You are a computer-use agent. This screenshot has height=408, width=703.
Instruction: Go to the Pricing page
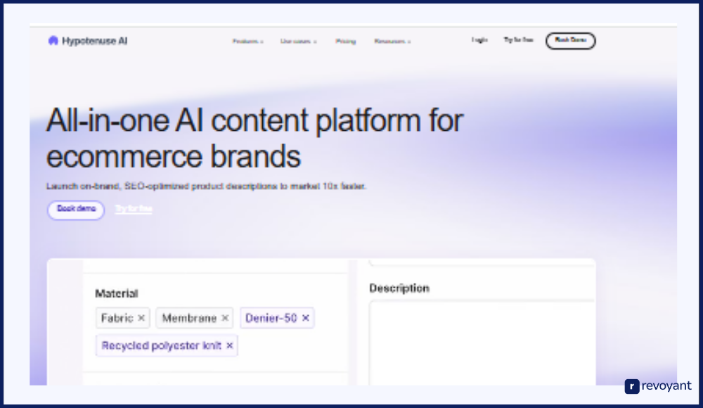click(x=345, y=42)
